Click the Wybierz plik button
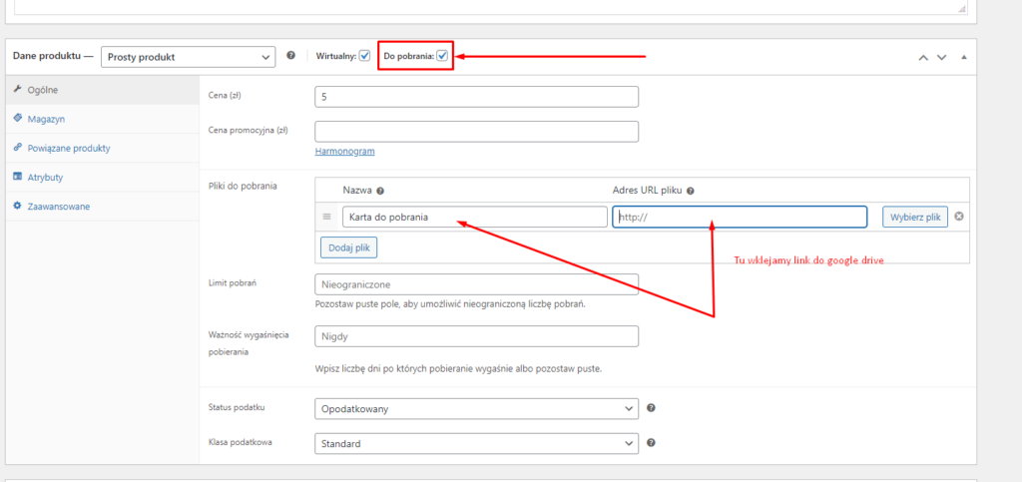 [915, 217]
